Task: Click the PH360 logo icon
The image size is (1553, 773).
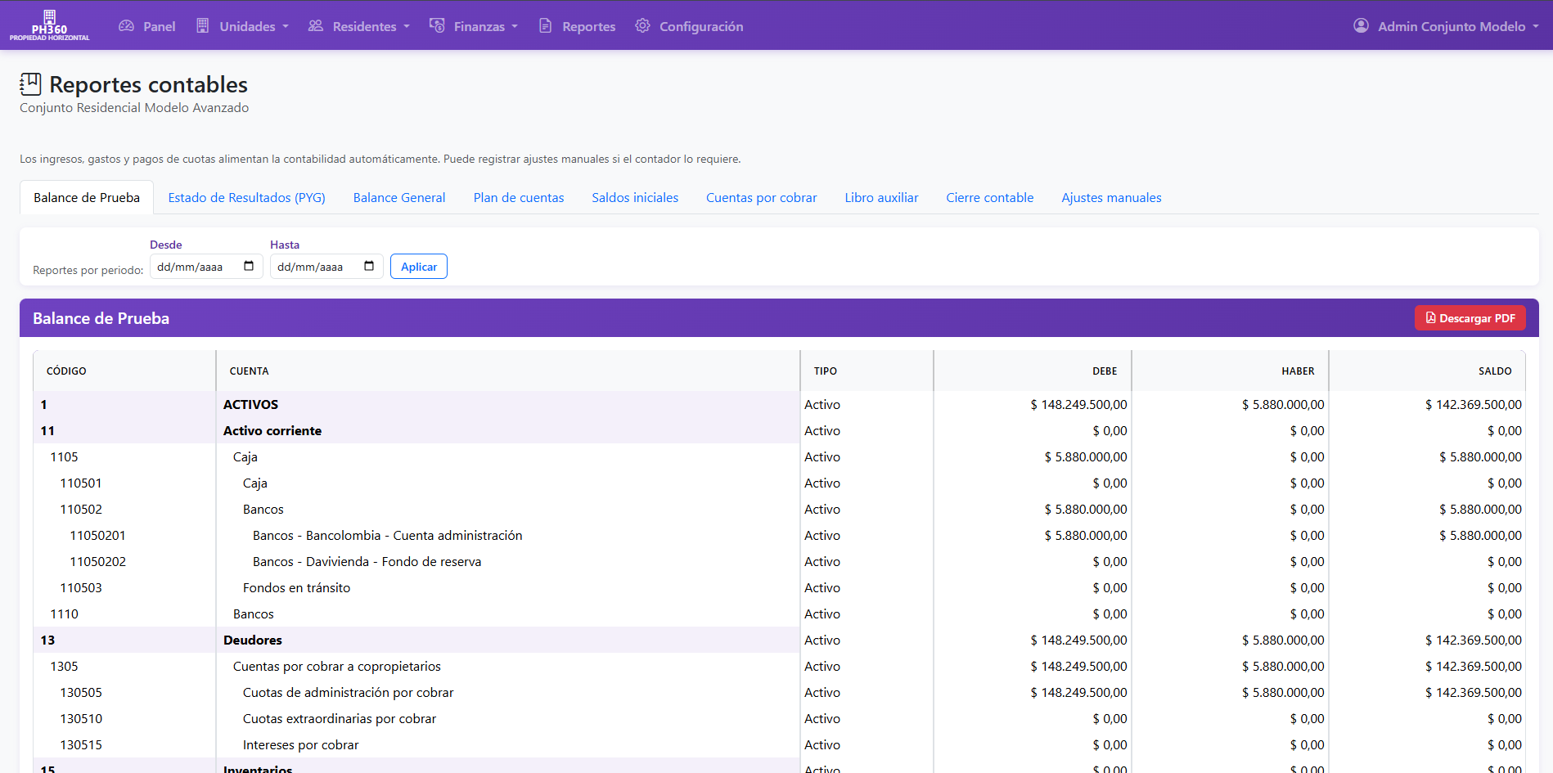Action: (x=49, y=17)
